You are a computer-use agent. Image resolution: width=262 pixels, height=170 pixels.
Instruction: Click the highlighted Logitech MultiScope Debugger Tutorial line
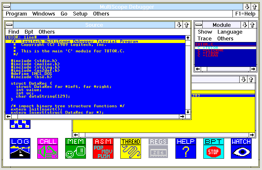click(x=95, y=41)
